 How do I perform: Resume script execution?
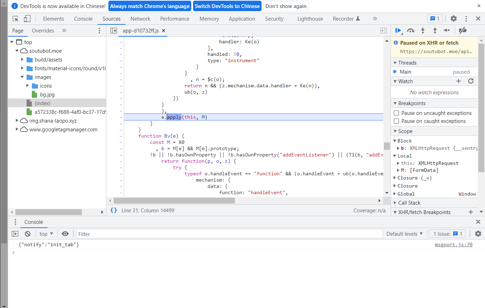(398, 31)
